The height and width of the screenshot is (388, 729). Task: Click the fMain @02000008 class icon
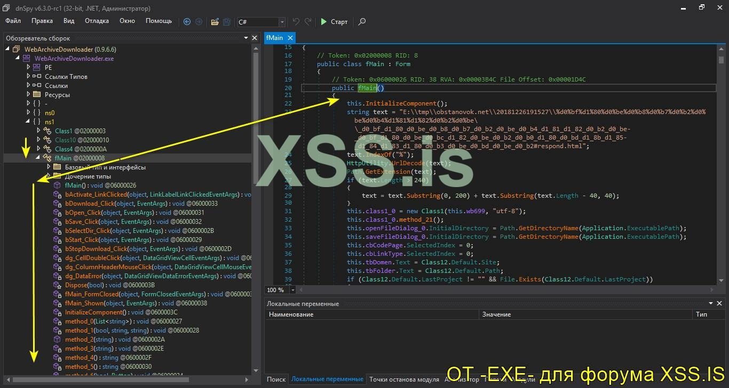47,158
